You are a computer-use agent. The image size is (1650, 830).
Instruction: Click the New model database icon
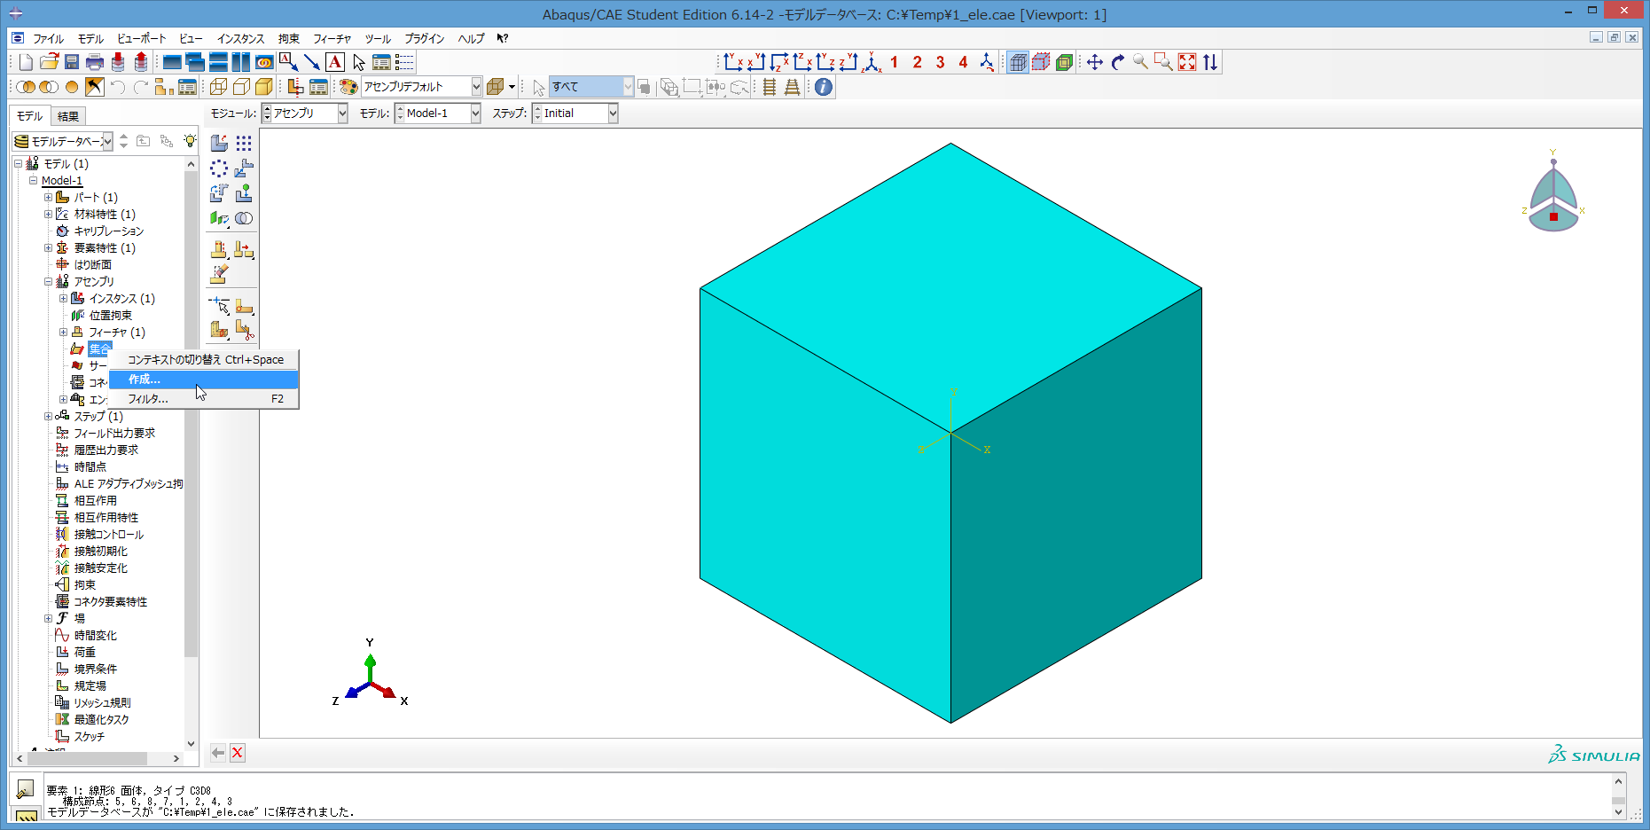(x=26, y=62)
